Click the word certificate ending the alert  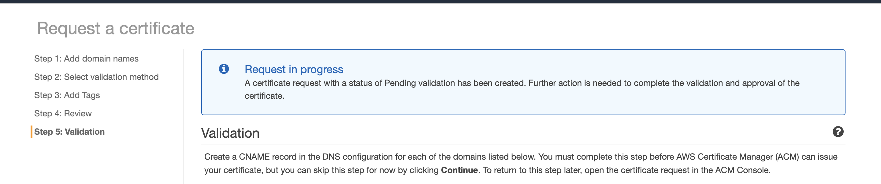264,96
